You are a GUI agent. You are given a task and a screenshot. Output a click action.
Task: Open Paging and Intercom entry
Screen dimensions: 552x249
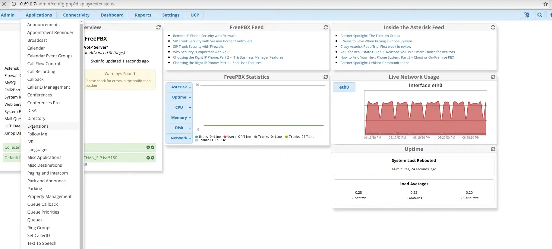pyautogui.click(x=50, y=173)
